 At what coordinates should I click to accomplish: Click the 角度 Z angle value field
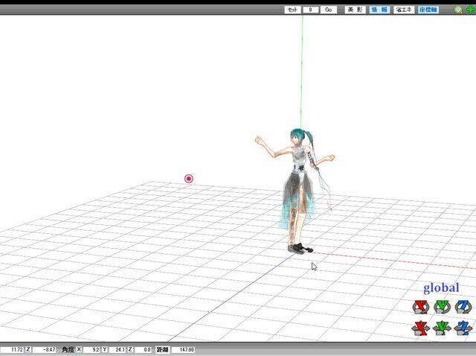[x=143, y=349]
